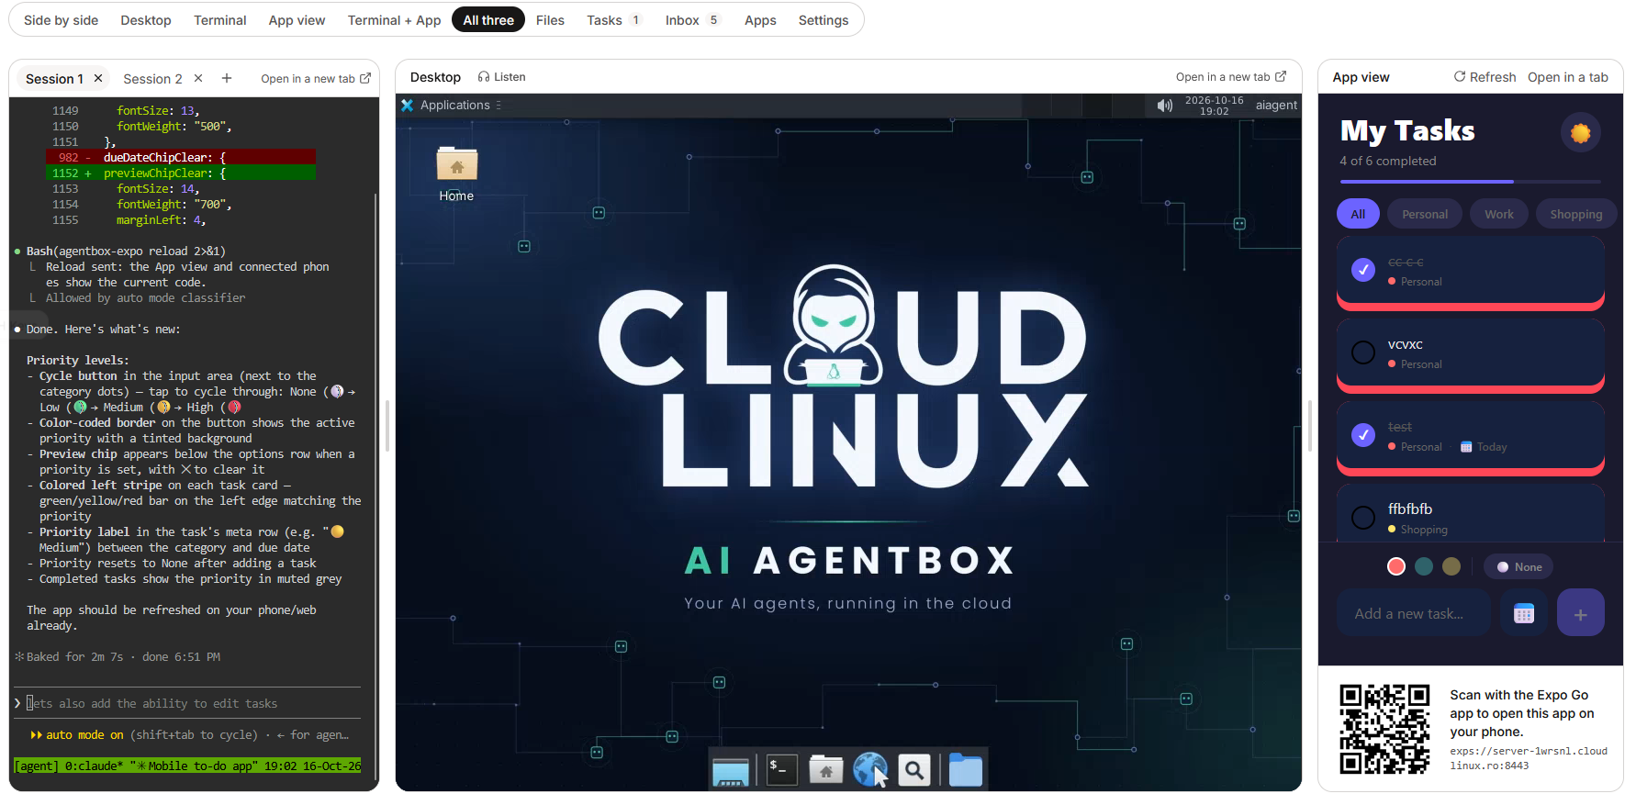Click the auto mode on indicator
The height and width of the screenshot is (805, 1636).
pyautogui.click(x=84, y=734)
